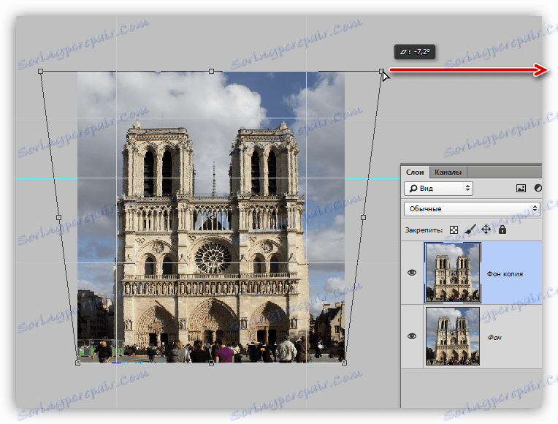
Task: Grab the bottom-center transform handle
Action: (211, 363)
